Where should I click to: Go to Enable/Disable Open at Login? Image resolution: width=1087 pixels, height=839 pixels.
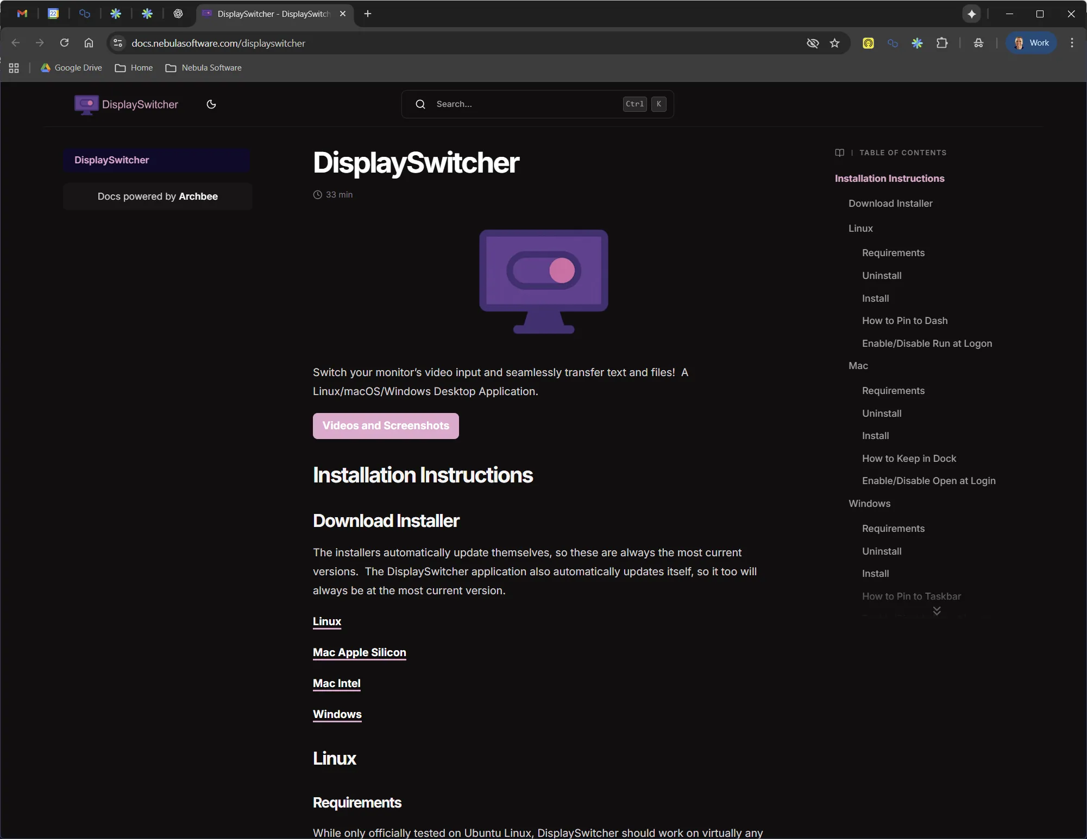(x=929, y=481)
